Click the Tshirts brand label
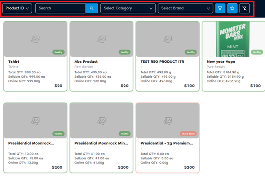Image resolution: width=265 pixels, height=188 pixels. tap(13, 67)
